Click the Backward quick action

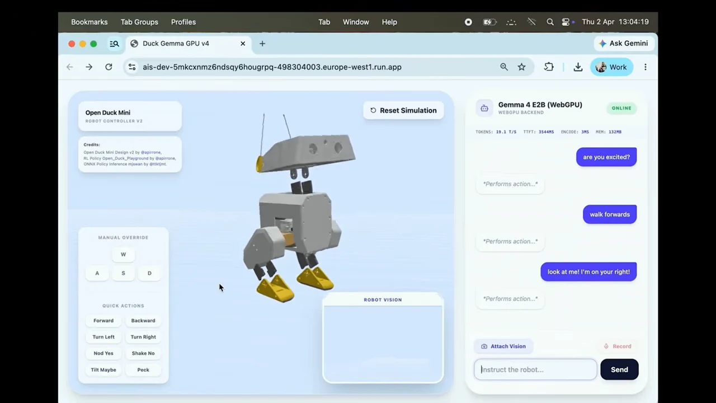pos(143,321)
